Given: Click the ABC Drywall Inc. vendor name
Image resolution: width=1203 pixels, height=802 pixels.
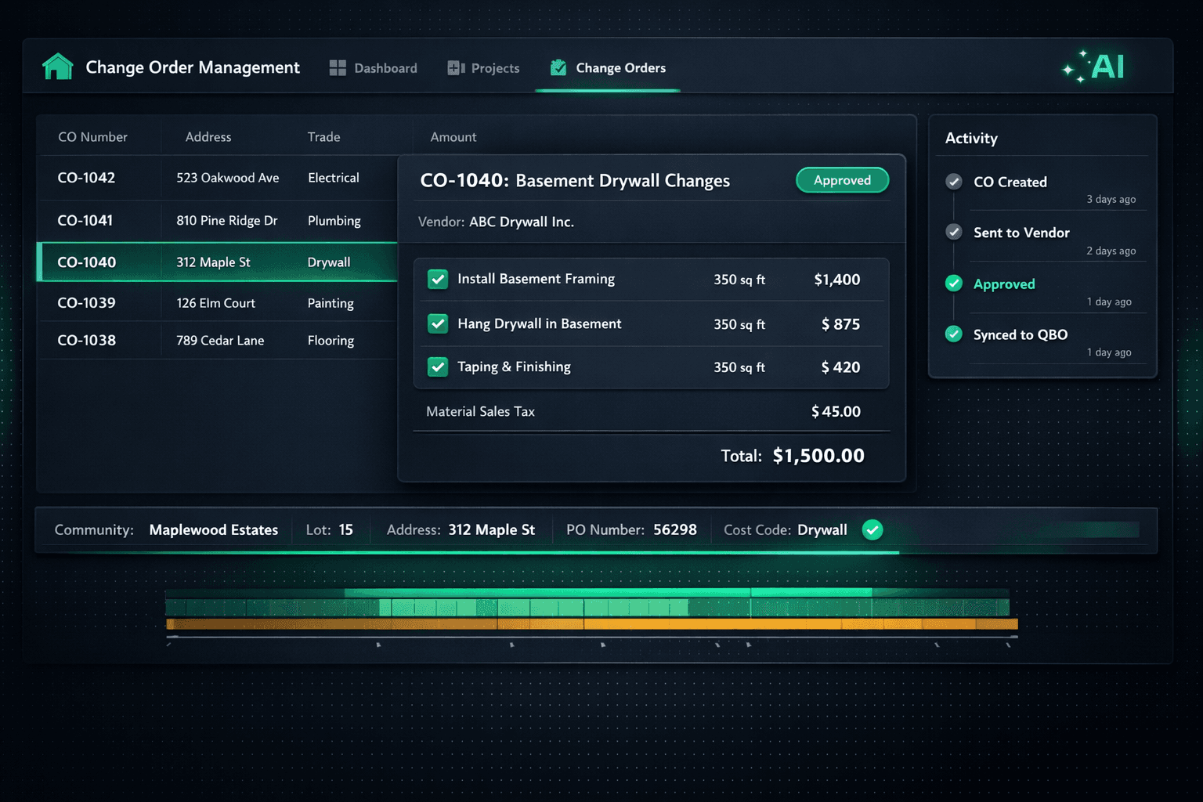Looking at the screenshot, I should click(x=522, y=222).
